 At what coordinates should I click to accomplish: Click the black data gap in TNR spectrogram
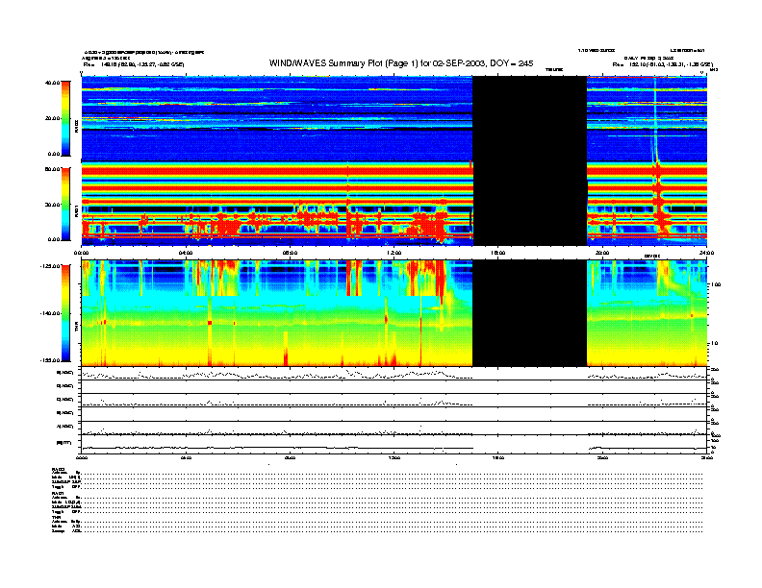(530, 313)
